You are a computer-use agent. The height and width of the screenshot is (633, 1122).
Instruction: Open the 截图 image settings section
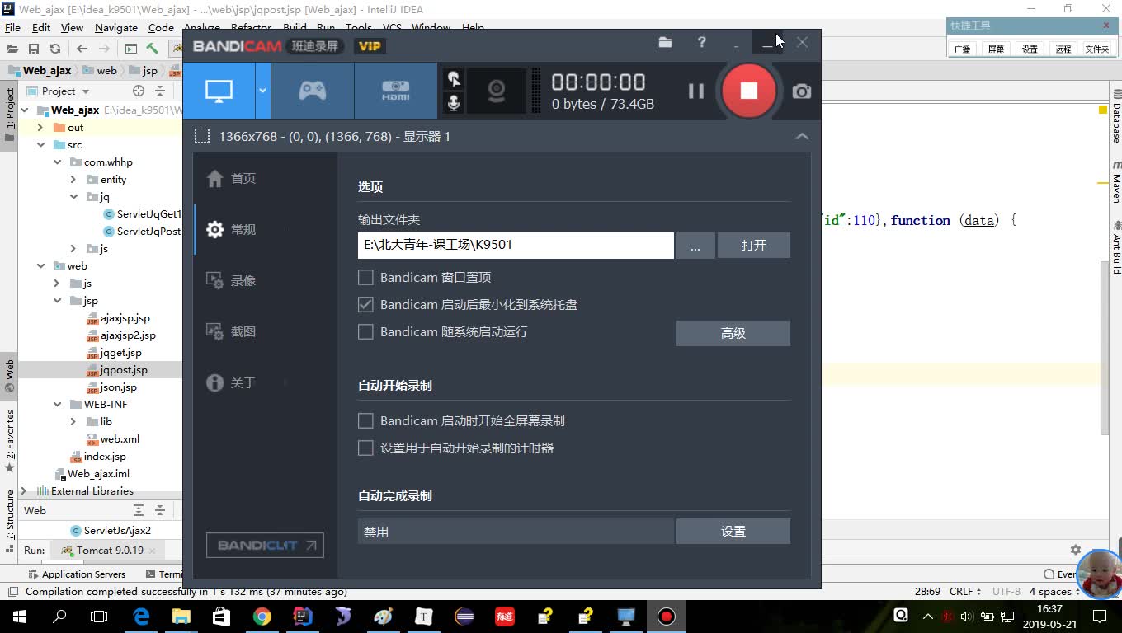(232, 332)
